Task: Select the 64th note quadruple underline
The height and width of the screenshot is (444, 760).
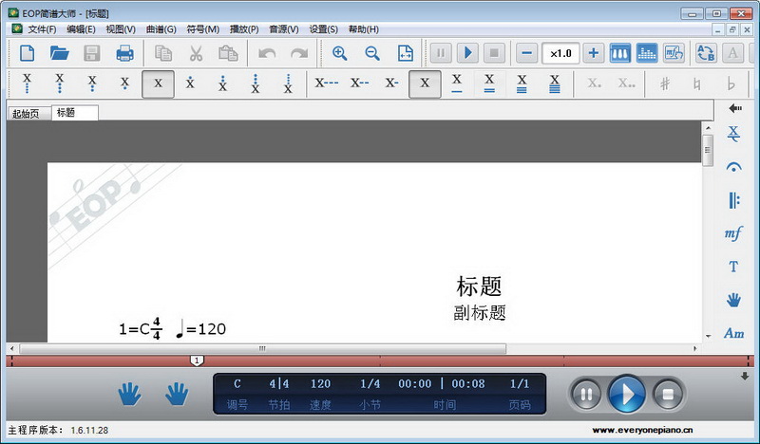Action: tap(555, 83)
